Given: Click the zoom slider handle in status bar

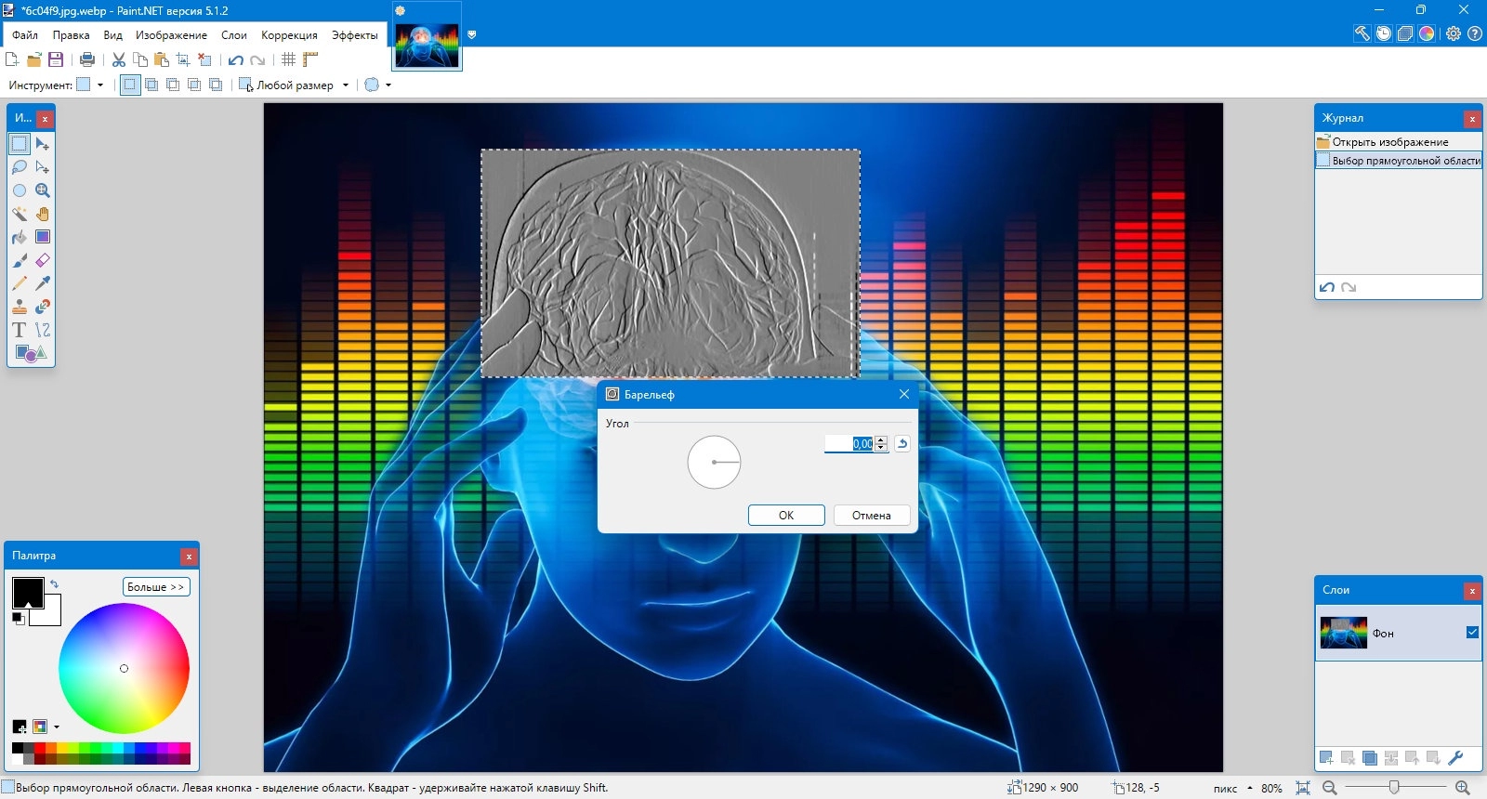Looking at the screenshot, I should click(1394, 788).
